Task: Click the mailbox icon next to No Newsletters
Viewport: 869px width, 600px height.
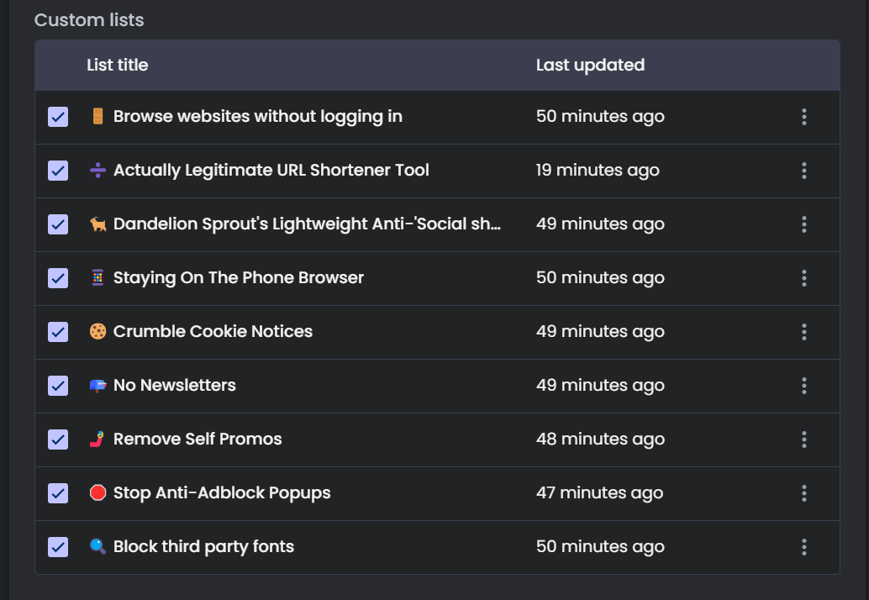Action: point(97,385)
